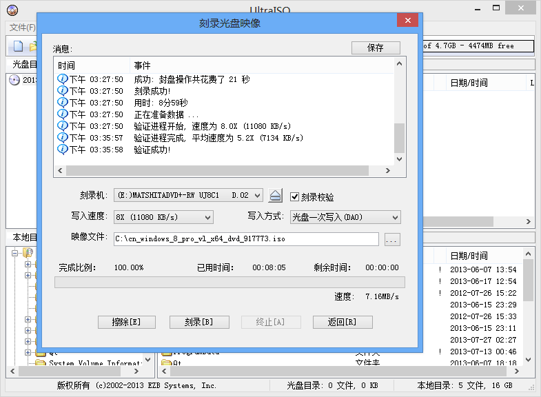Click the 验证成功! message text
The image size is (541, 397).
point(152,150)
